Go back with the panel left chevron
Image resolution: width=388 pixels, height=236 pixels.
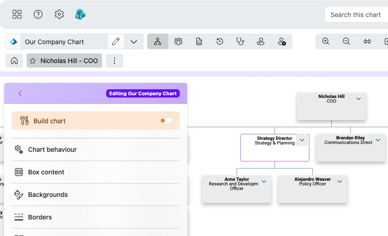(20, 93)
